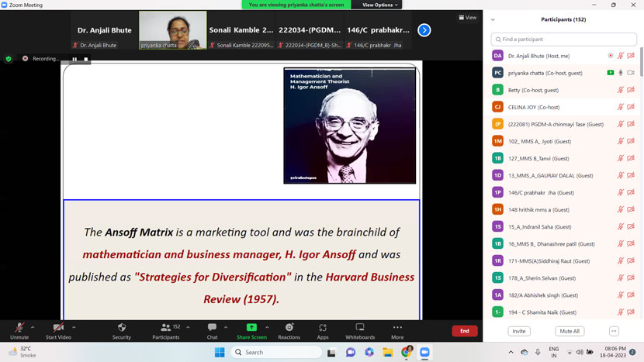Image resolution: width=644 pixels, height=362 pixels.
Task: Open the View Options dropdown
Action: [x=380, y=5]
